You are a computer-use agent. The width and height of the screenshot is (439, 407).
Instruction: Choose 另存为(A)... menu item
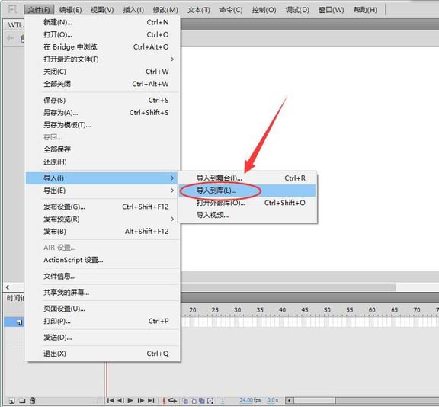(102, 112)
